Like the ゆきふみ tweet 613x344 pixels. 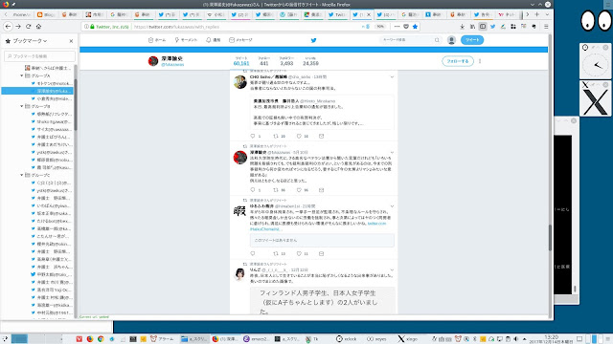(x=299, y=253)
